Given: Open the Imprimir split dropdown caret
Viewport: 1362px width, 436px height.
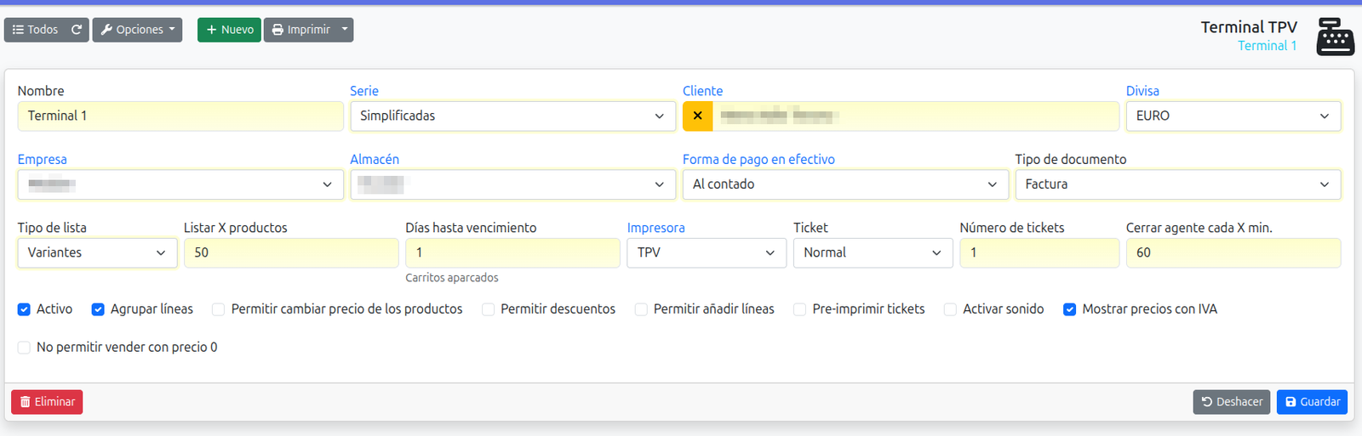Looking at the screenshot, I should 345,30.
